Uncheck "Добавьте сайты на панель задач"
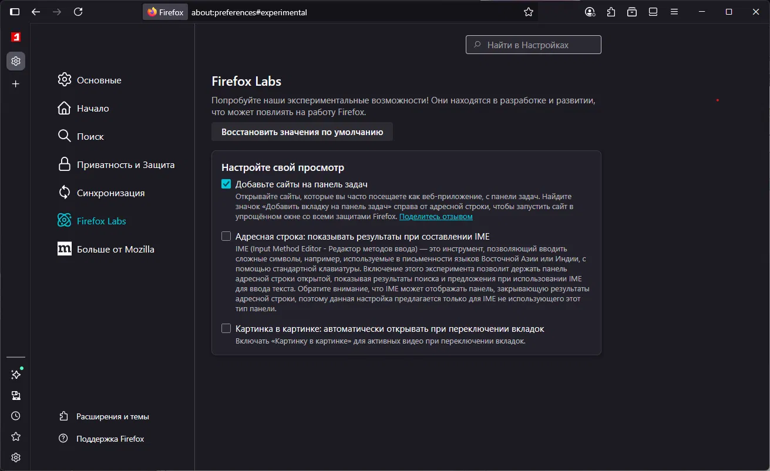Viewport: 770px width, 471px height. 226,184
